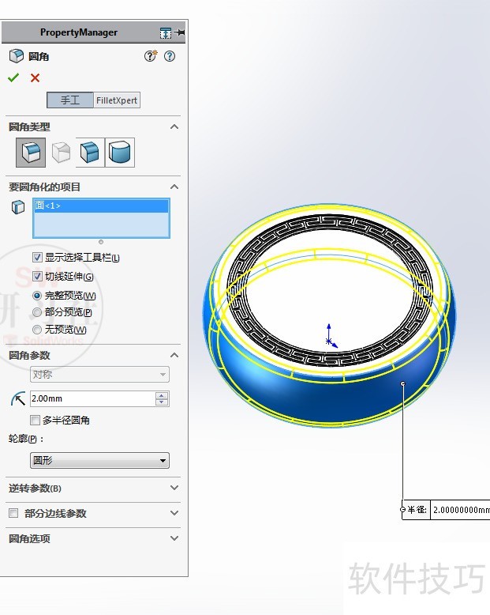Click the radius icon beside 2.00mm
Screen dimensions: 490x615
click(x=18, y=399)
